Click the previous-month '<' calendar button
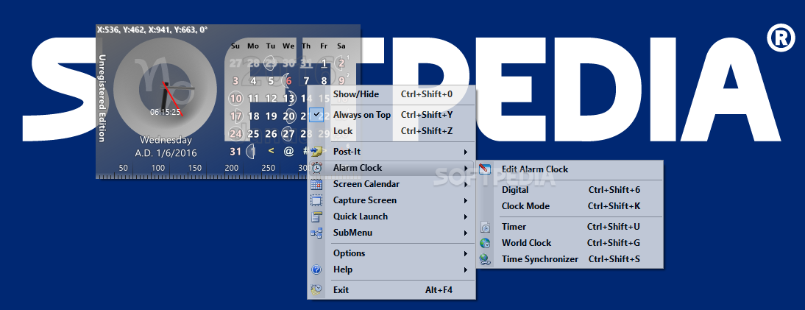This screenshot has height=310, width=805. 271,151
